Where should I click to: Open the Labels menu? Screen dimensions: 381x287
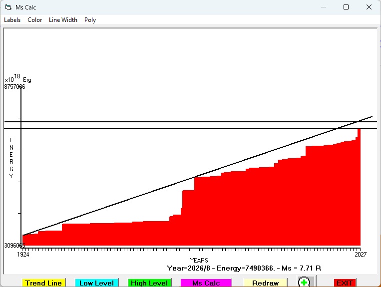pyautogui.click(x=12, y=20)
